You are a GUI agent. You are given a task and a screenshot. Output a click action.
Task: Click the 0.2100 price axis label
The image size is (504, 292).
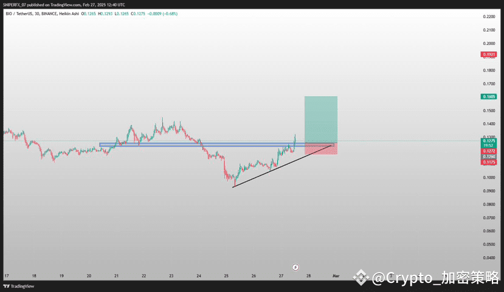[x=489, y=30]
